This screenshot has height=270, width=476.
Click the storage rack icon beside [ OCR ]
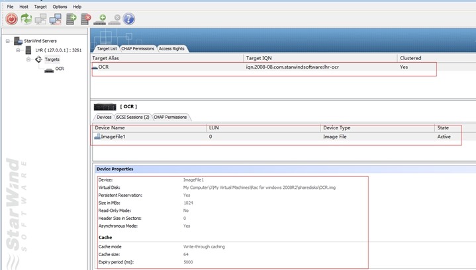(105, 107)
